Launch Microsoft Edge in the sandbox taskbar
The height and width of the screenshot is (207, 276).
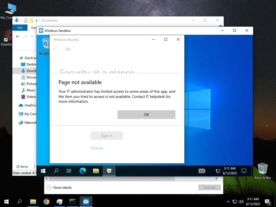point(83,171)
